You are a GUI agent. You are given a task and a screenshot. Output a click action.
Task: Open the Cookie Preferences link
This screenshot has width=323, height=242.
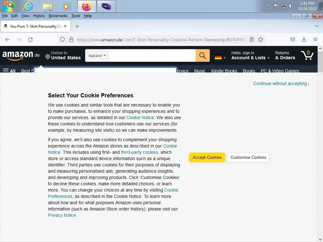pyautogui.click(x=113, y=193)
